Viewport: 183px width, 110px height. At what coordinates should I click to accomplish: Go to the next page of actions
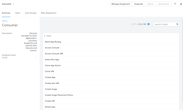148,24
